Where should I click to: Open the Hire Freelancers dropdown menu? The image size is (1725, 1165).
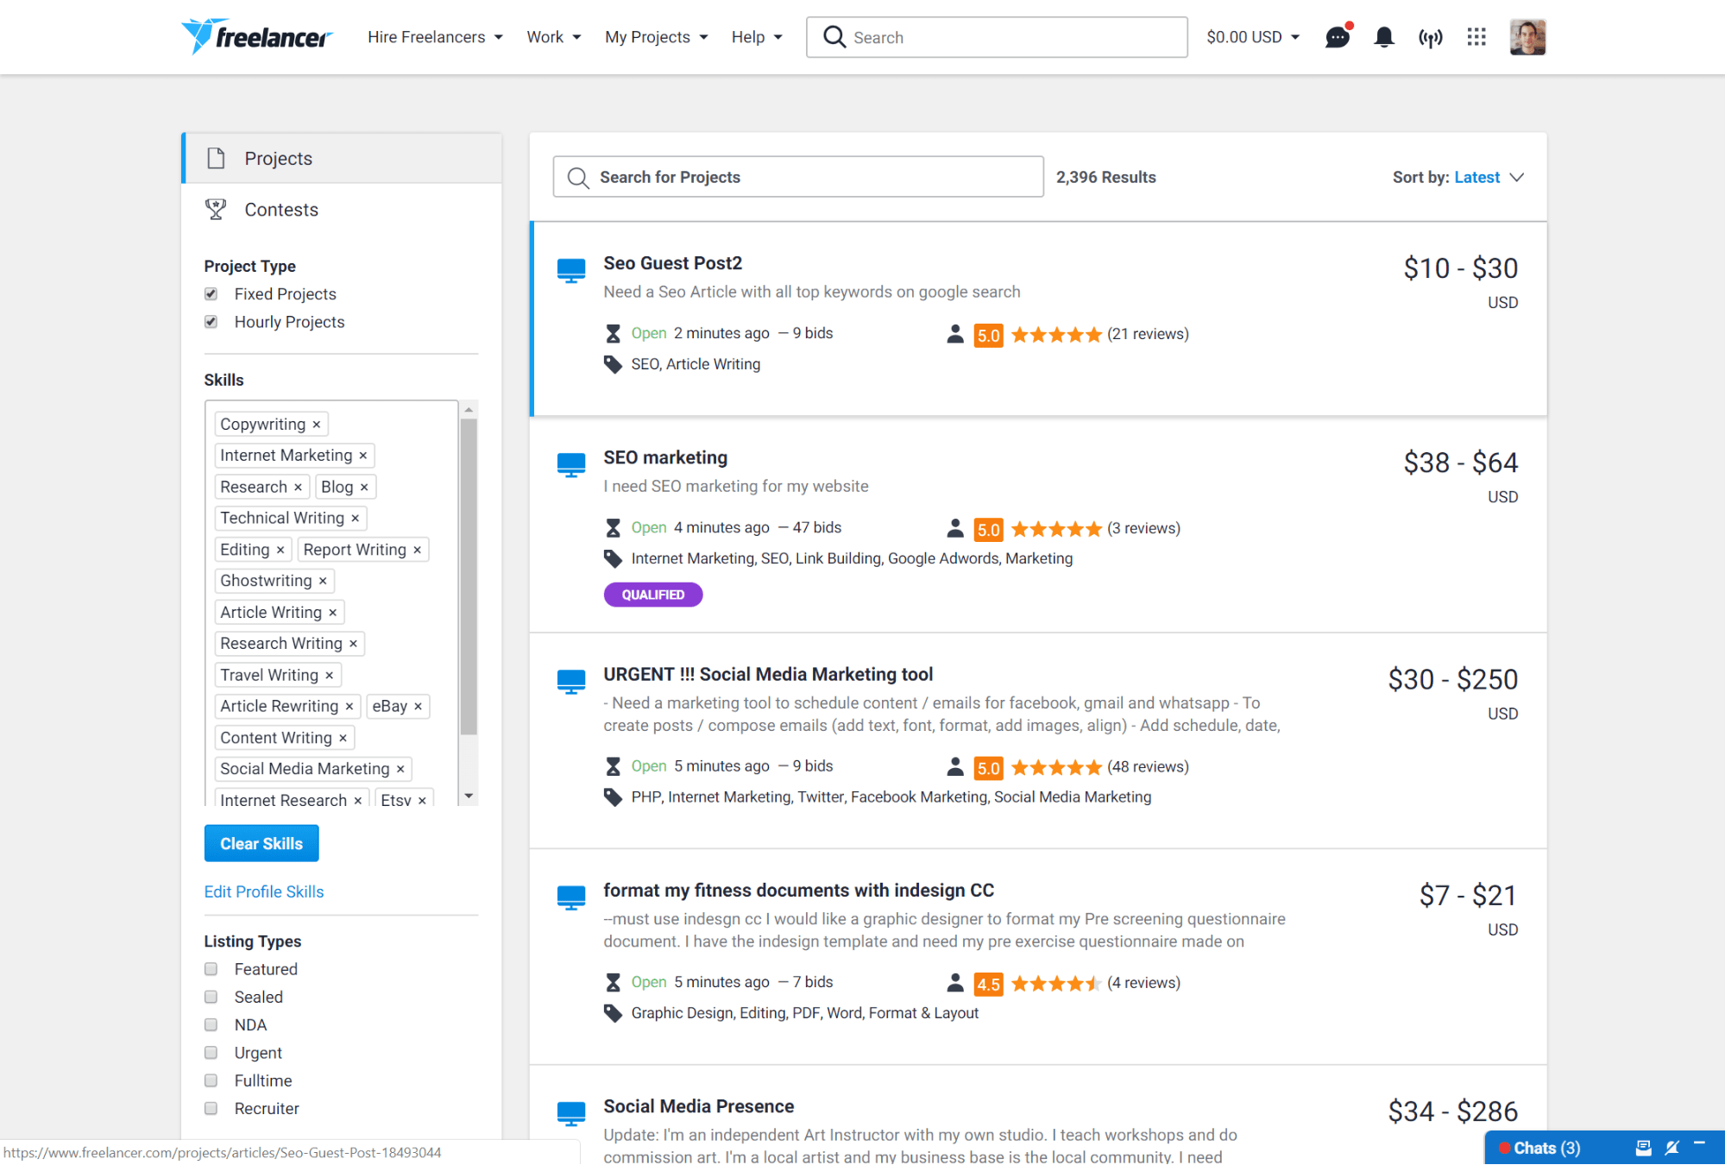tap(436, 36)
